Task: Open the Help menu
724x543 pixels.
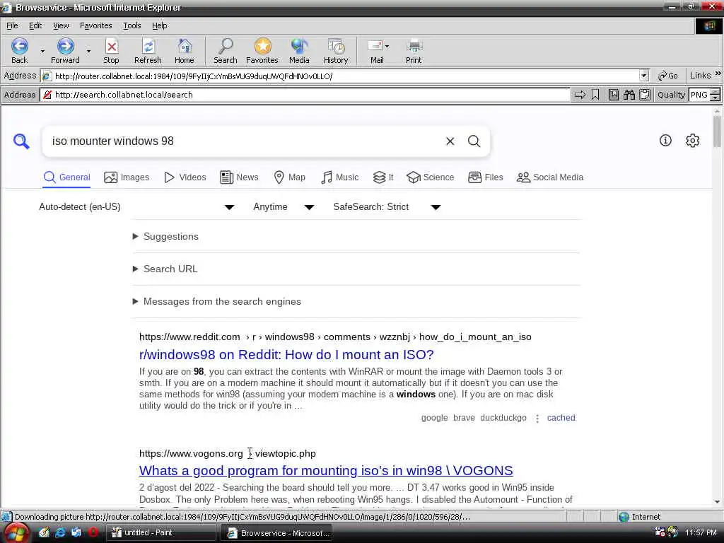Action: tap(160, 25)
